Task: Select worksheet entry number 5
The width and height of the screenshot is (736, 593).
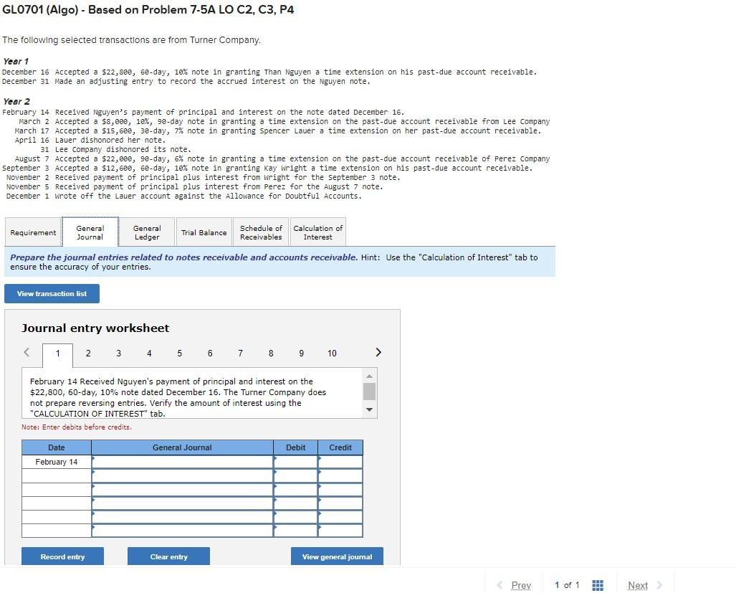Action: (179, 353)
